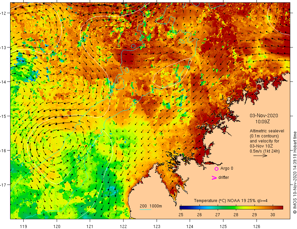Viewport: 297px width, 229px height.
Task: Click the latitude axis label -17
Action: (x=3, y=185)
